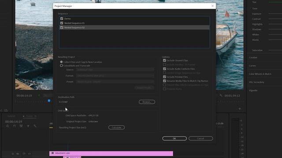Expand the Creative section in Lumetri panel
282x158 pixels.
click(x=253, y=57)
